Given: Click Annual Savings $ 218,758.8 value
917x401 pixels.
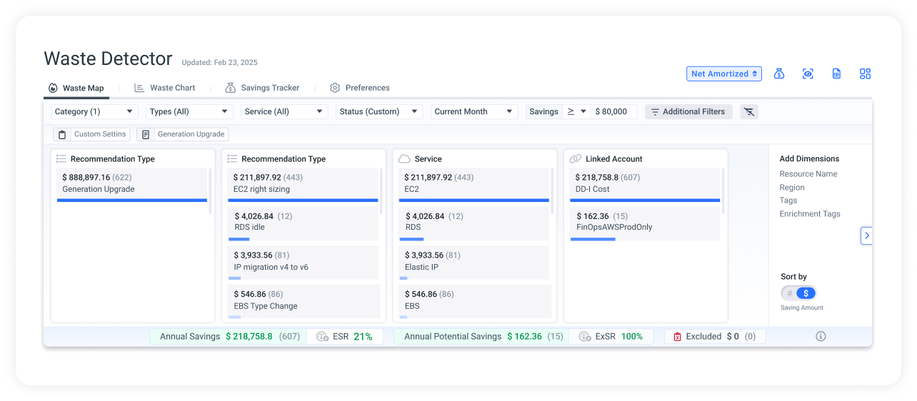Looking at the screenshot, I should [249, 336].
